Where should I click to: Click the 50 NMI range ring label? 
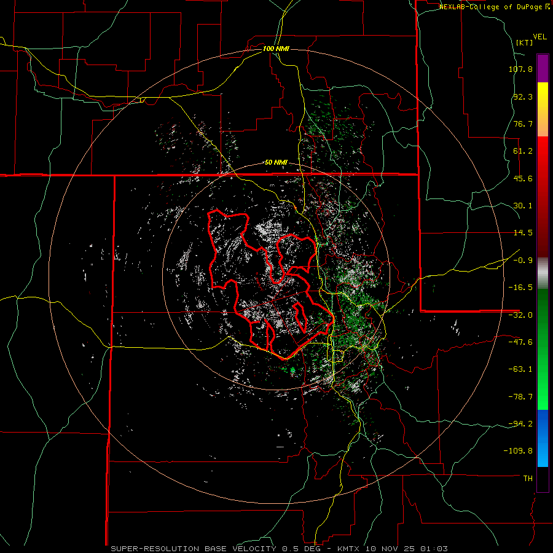[276, 163]
